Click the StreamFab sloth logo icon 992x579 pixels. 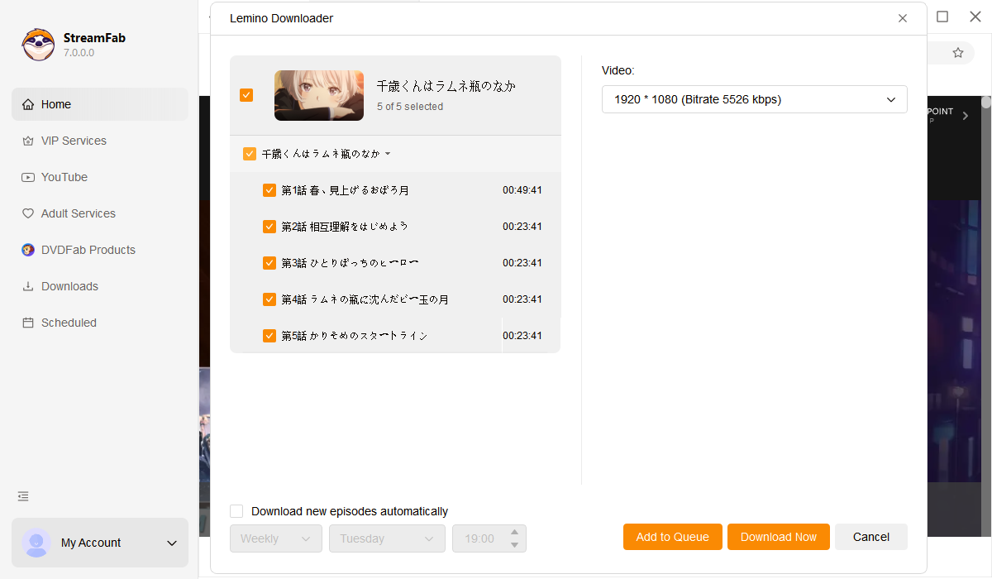coord(38,45)
